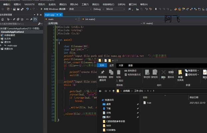The width and height of the screenshot is (207, 133).
Task: Click Collapse All icon in Solution Explorer
Action: point(18,19)
